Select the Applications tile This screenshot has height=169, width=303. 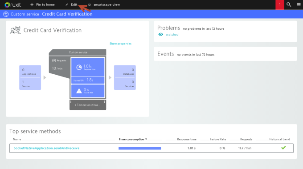pyautogui.click(x=30, y=72)
